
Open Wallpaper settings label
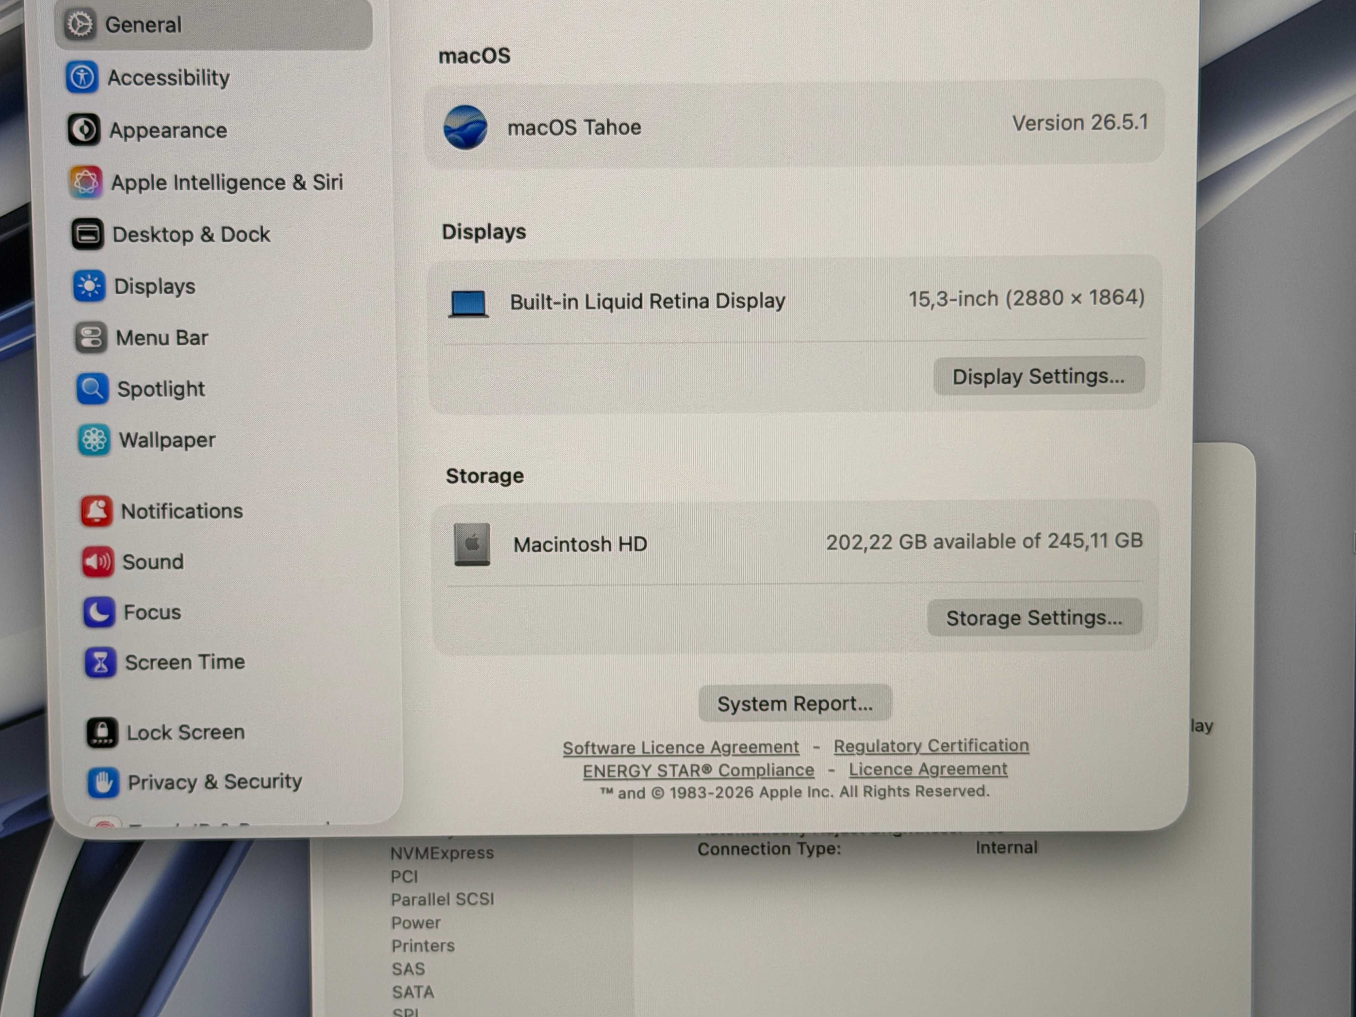coord(167,440)
